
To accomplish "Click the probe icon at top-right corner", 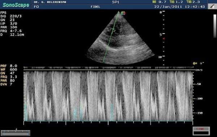I will [212, 6].
